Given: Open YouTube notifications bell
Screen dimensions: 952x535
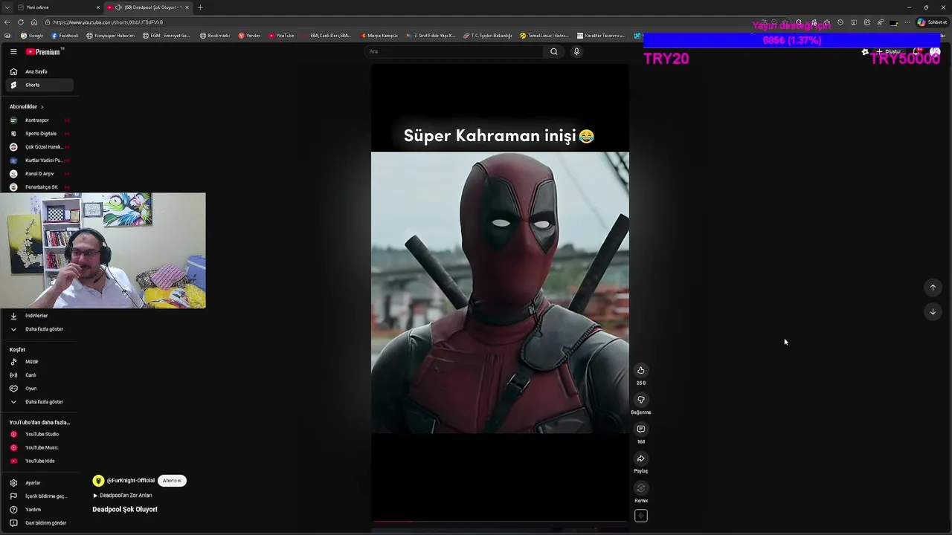Looking at the screenshot, I should [918, 52].
